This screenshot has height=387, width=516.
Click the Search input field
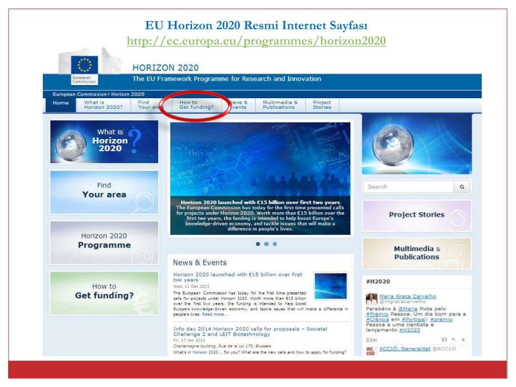408,186
